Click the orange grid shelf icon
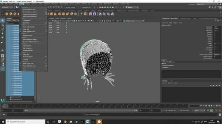Screen dimensions: 222x124 [85, 14]
